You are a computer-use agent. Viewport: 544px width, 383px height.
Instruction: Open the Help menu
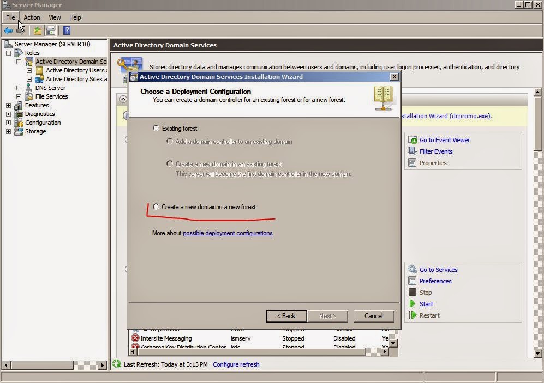(x=75, y=17)
